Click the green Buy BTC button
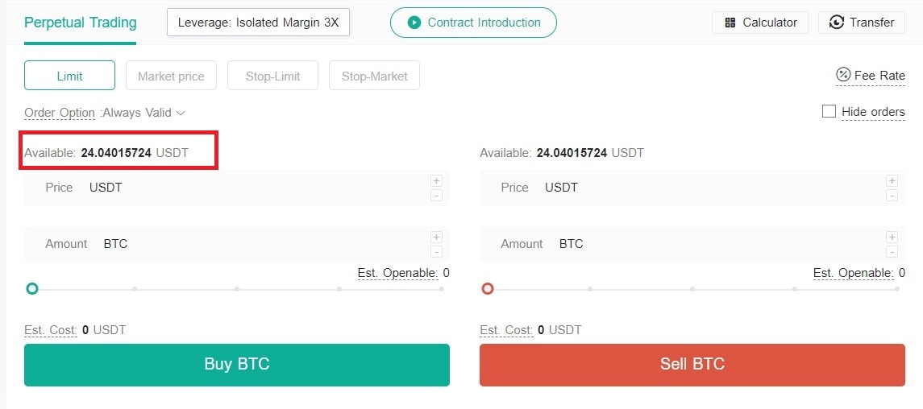Screen dimensions: 923x409 pos(237,365)
